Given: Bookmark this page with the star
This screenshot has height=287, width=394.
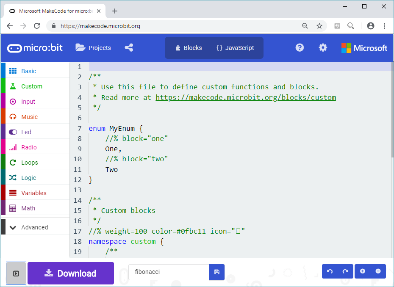Looking at the screenshot, I should [319, 26].
